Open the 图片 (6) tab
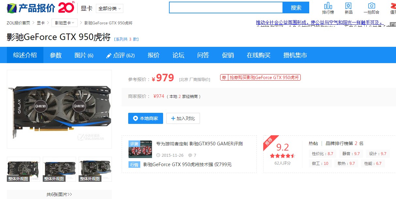Screen dimensions: 396x199 coord(84,55)
